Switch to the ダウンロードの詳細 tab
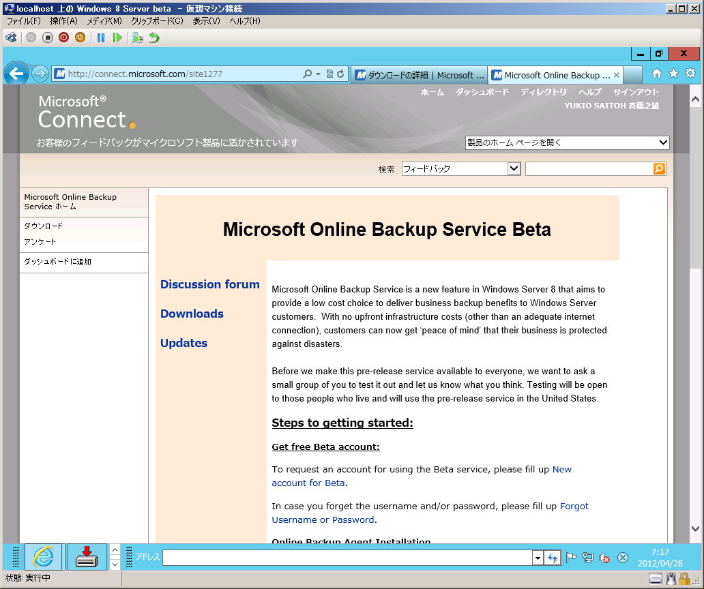The image size is (704, 589). pyautogui.click(x=418, y=75)
